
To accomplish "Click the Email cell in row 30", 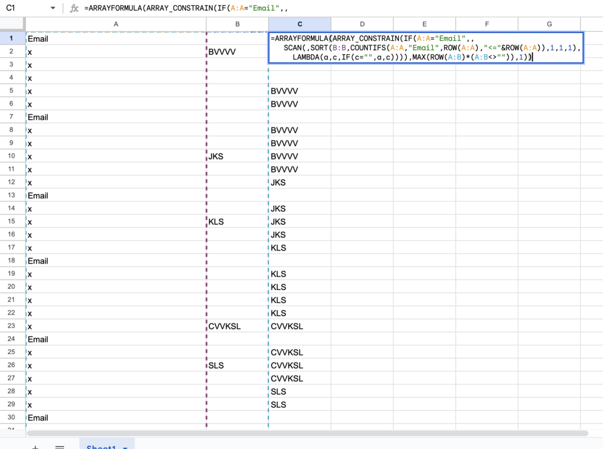I will [x=116, y=417].
